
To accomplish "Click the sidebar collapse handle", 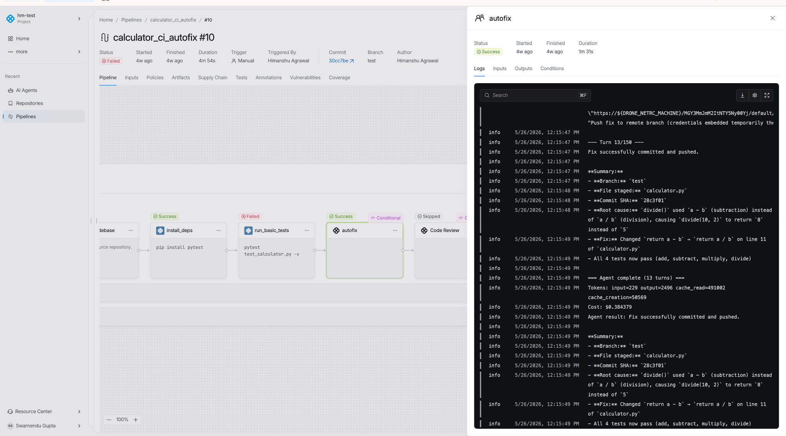I will [x=94, y=221].
